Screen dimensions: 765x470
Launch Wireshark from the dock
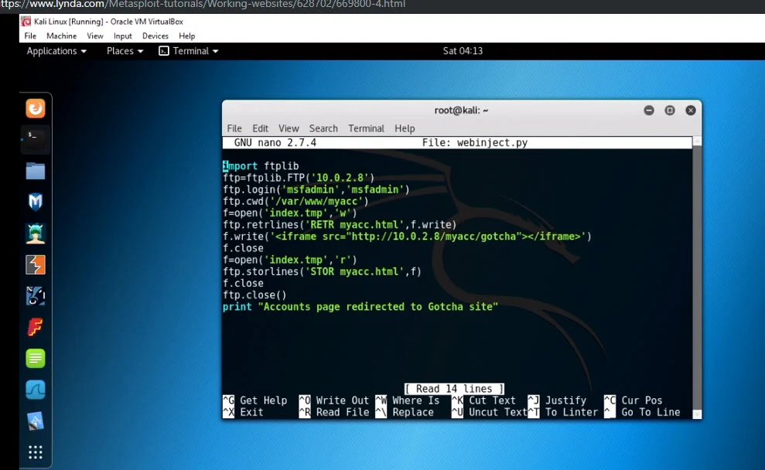[x=35, y=390]
